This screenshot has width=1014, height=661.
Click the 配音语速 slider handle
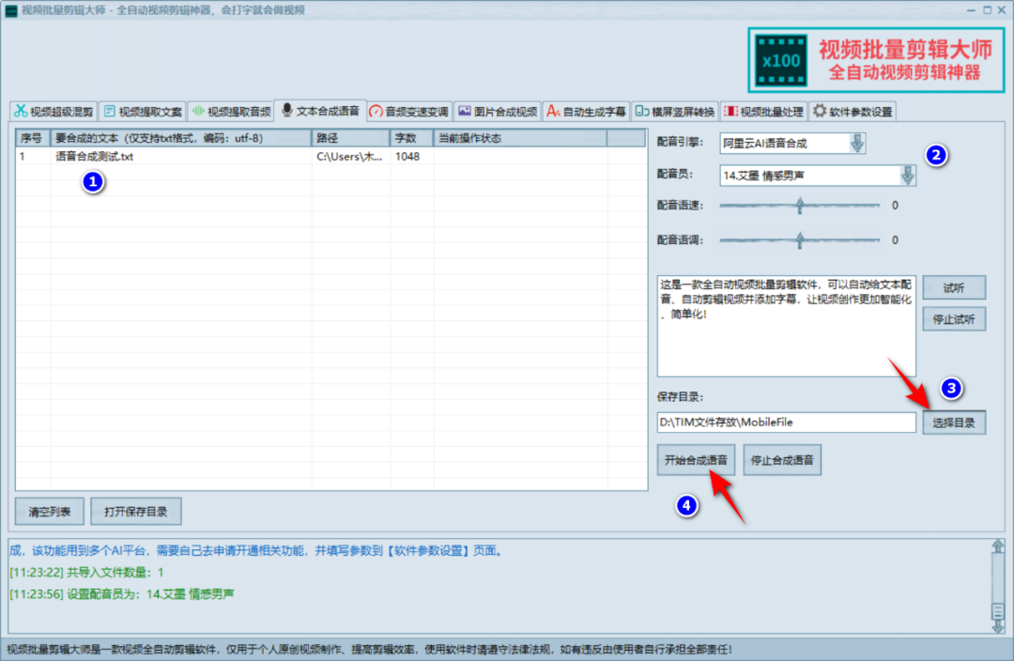click(800, 206)
